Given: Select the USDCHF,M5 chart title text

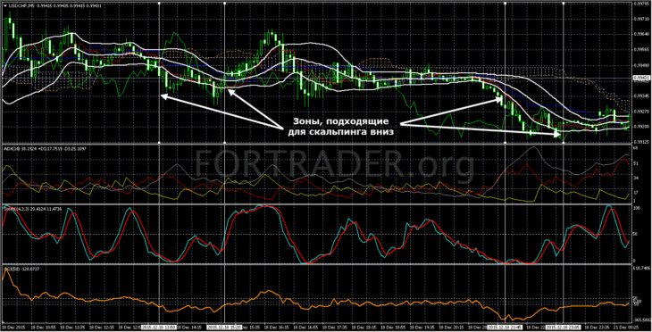Looking at the screenshot, I should coord(21,5).
